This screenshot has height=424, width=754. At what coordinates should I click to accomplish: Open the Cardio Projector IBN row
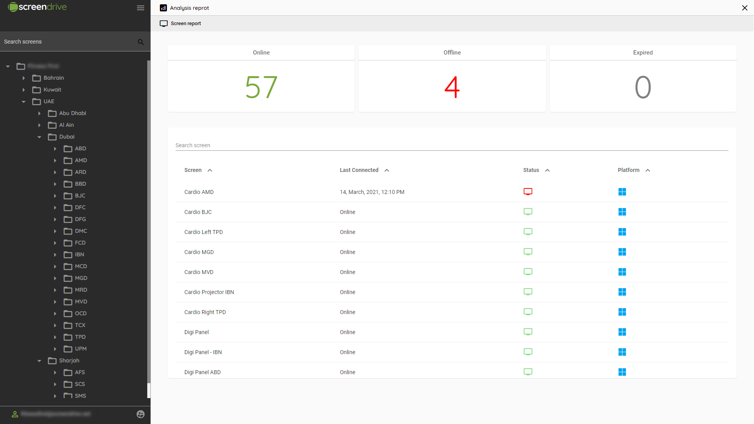pos(209,292)
